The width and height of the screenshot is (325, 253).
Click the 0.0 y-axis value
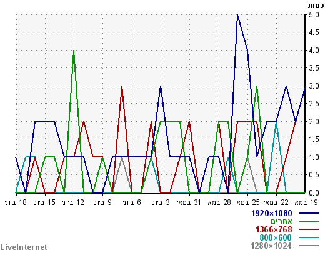pos(314,193)
